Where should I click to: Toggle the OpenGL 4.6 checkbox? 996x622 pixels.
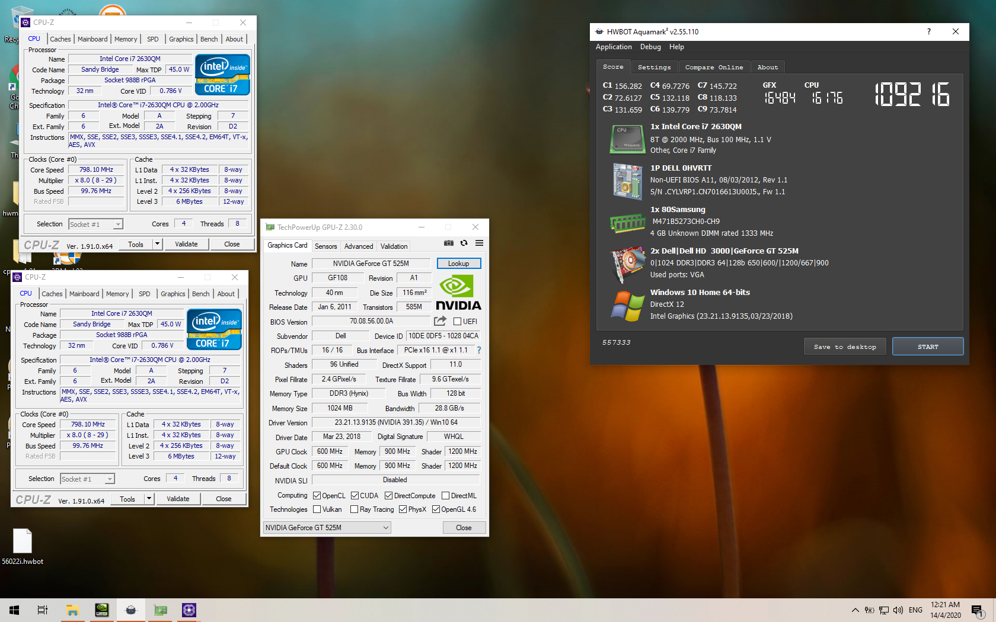tap(436, 509)
